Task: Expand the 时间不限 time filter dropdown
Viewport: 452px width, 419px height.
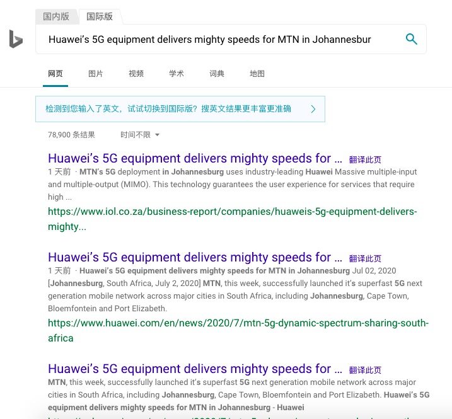Action: point(140,135)
